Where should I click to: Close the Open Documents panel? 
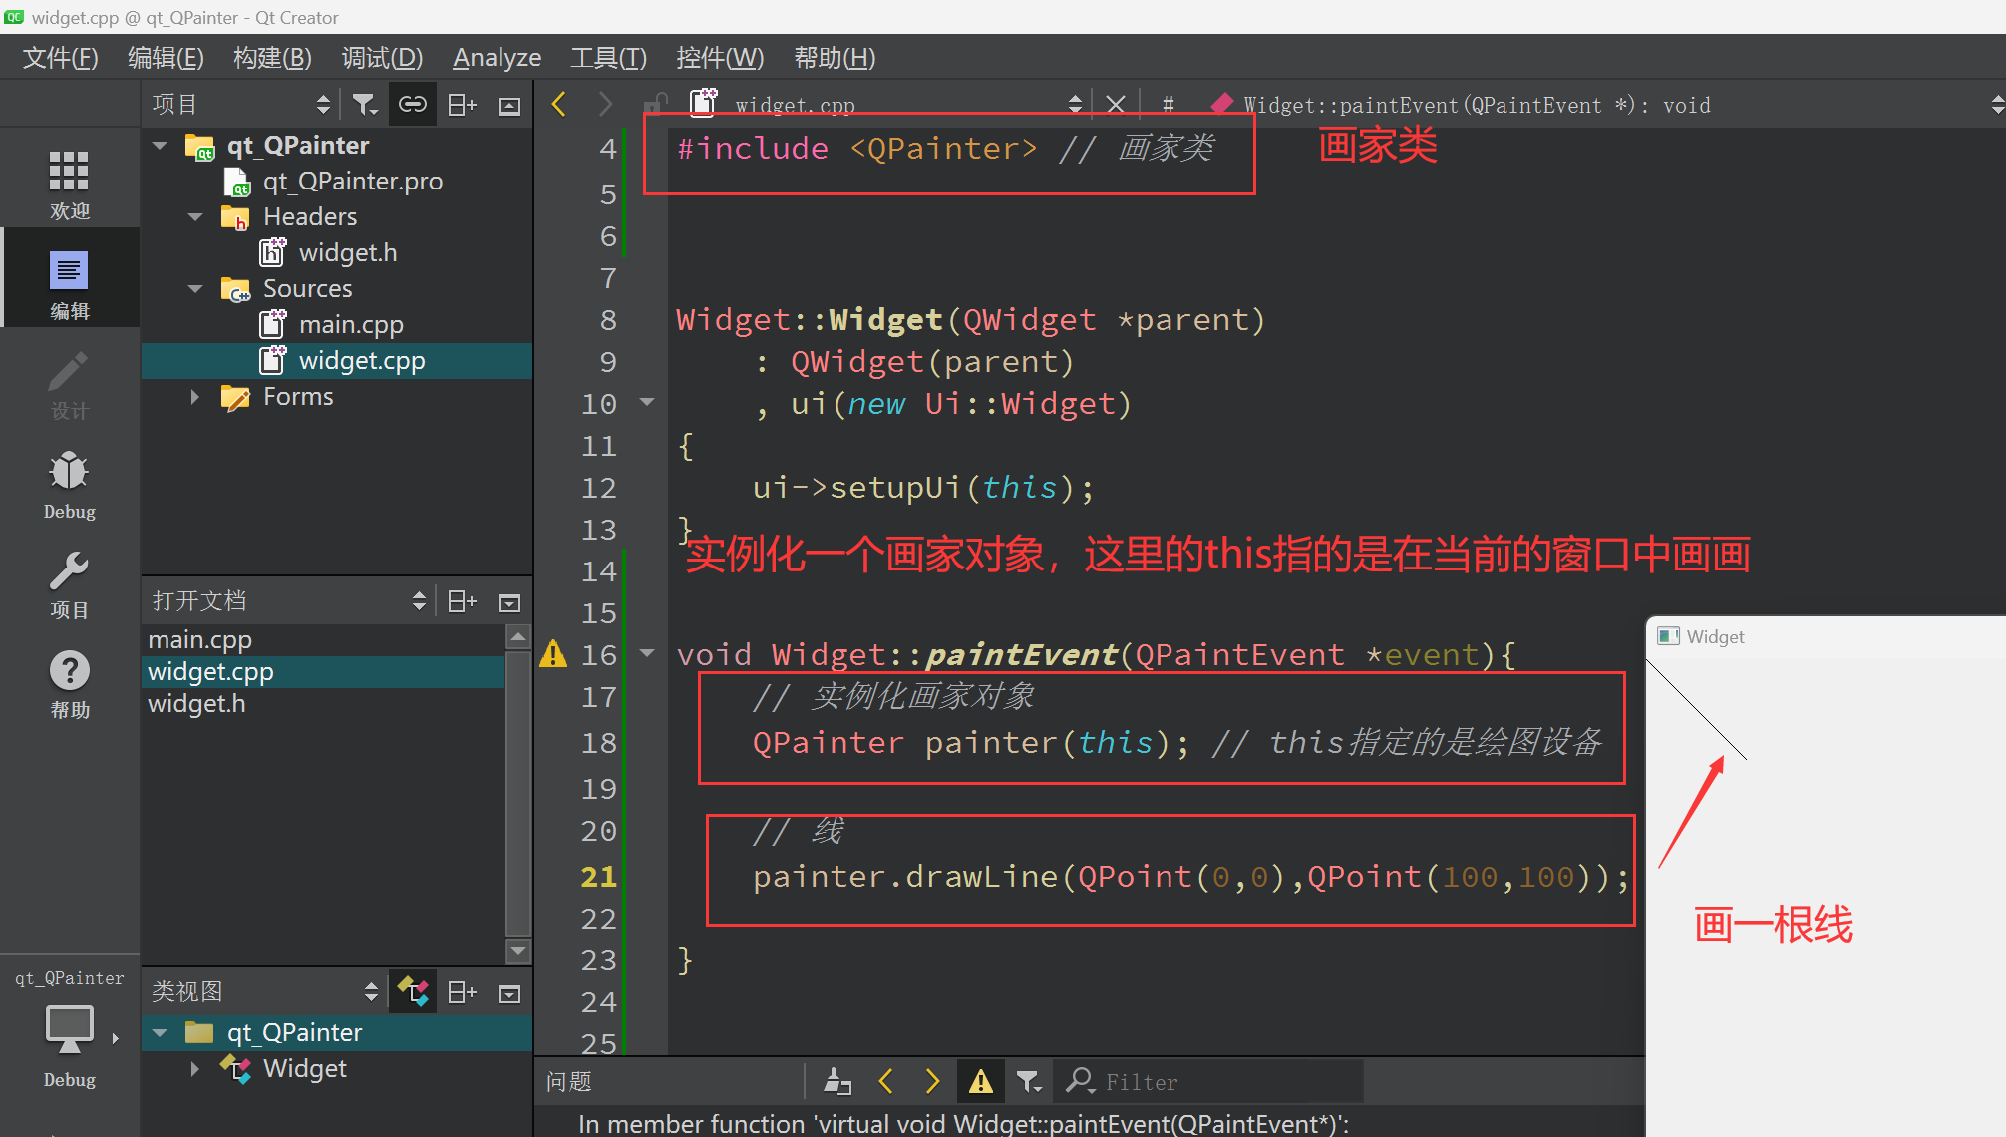coord(509,601)
